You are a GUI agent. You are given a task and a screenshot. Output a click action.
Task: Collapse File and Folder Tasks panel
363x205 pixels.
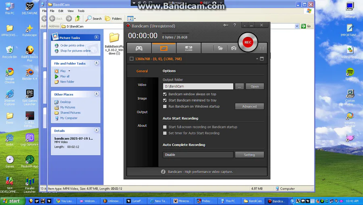(96, 63)
